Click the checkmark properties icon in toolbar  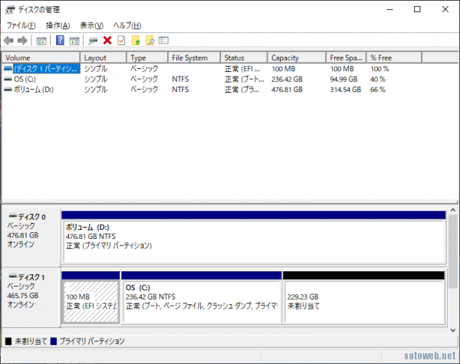pos(121,41)
